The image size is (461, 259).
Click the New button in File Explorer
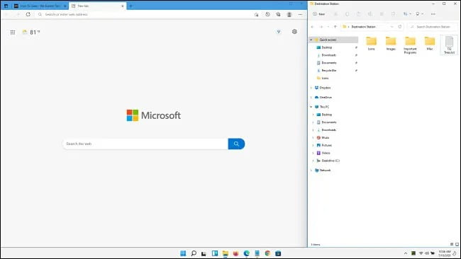(319, 14)
